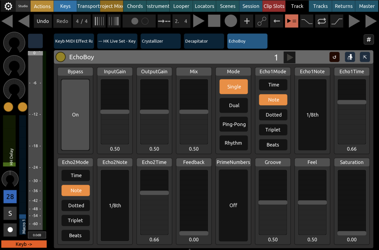Viewport: 379px width, 250px height.
Task: Click the Mix slider handle
Action: tap(193, 112)
